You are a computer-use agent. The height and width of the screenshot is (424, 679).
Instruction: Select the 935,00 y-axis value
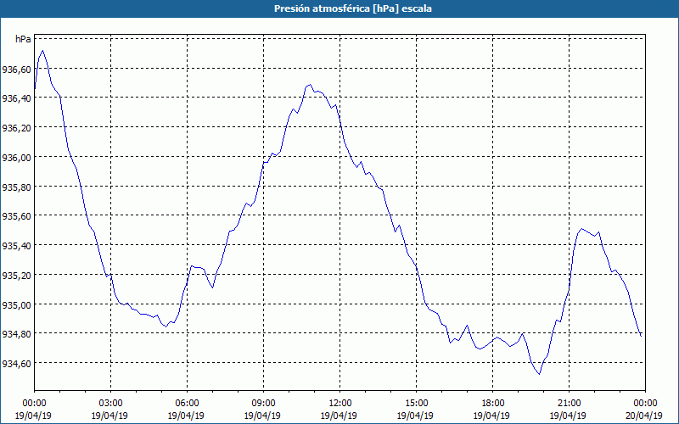[x=17, y=304]
